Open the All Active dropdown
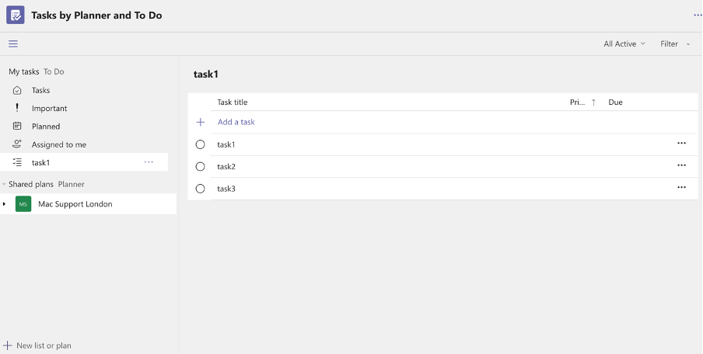The height and width of the screenshot is (354, 703). pyautogui.click(x=624, y=44)
